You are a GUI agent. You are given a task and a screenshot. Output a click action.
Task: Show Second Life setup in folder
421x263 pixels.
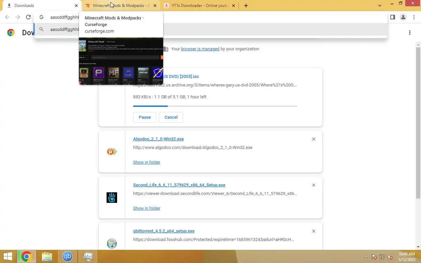point(147,208)
